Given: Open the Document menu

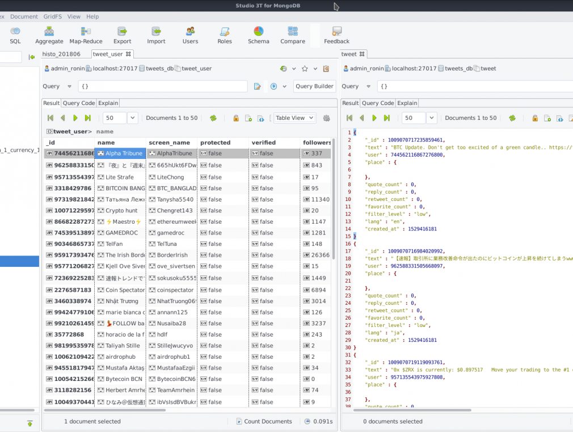Looking at the screenshot, I should tap(24, 16).
